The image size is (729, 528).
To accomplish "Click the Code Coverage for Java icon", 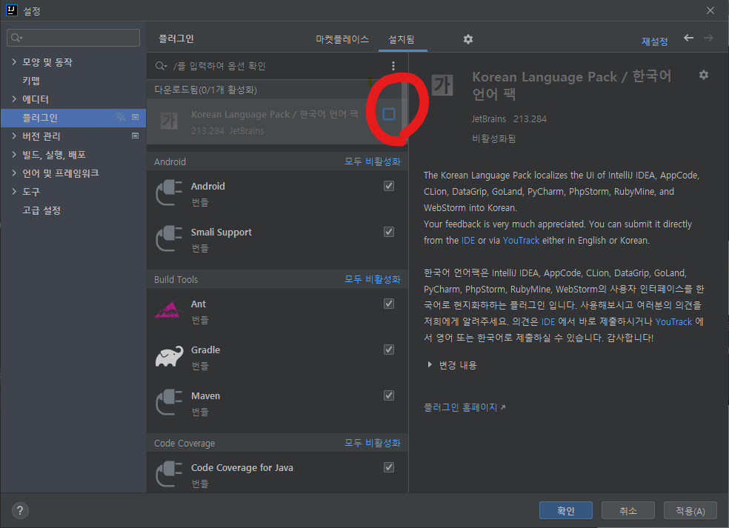I will (169, 474).
